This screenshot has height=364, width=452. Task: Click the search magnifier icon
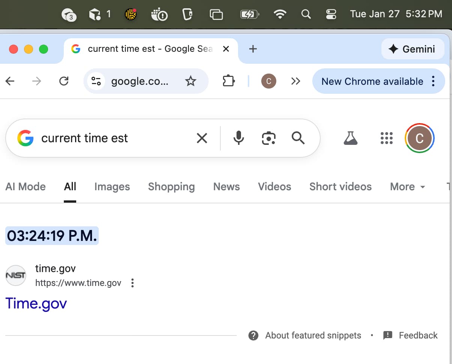coord(298,138)
